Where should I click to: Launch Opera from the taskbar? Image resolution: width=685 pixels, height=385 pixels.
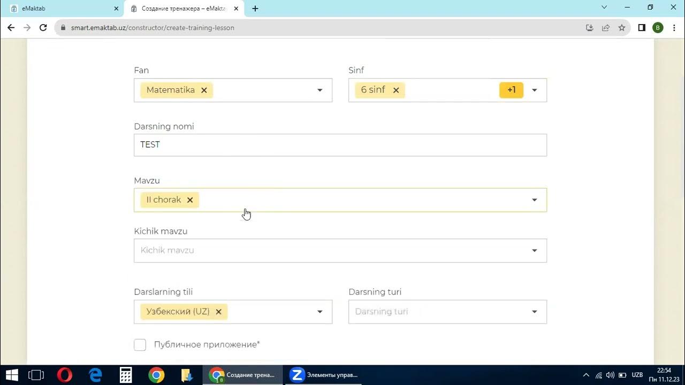(65, 375)
